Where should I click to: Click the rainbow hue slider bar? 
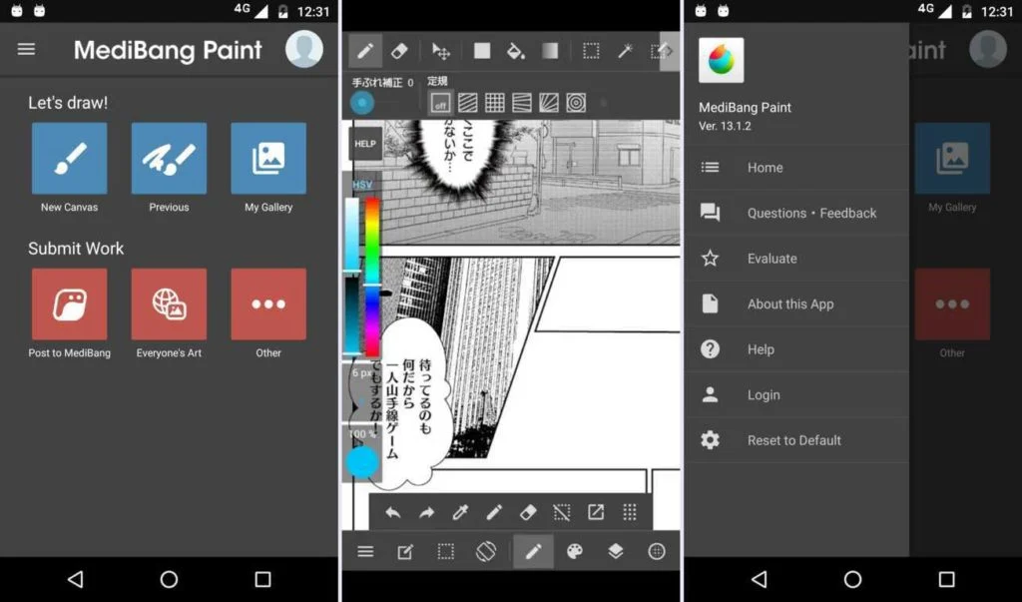(x=371, y=276)
